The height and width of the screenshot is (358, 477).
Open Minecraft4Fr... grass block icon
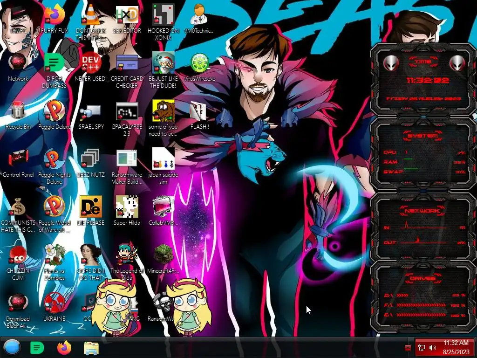[x=164, y=259]
